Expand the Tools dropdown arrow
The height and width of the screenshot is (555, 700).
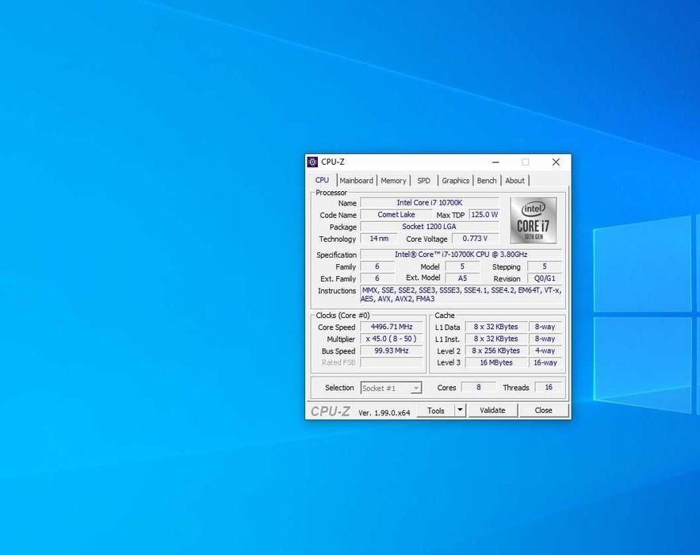pos(460,411)
